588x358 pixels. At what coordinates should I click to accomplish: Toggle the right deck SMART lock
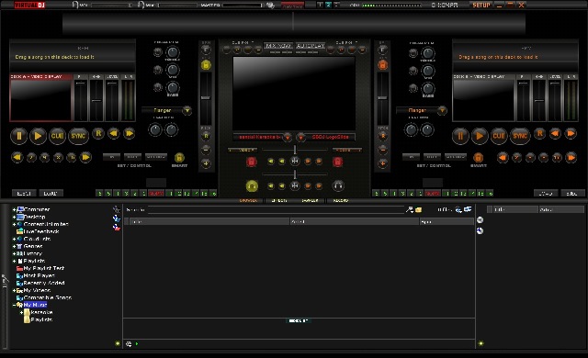pos(478,157)
